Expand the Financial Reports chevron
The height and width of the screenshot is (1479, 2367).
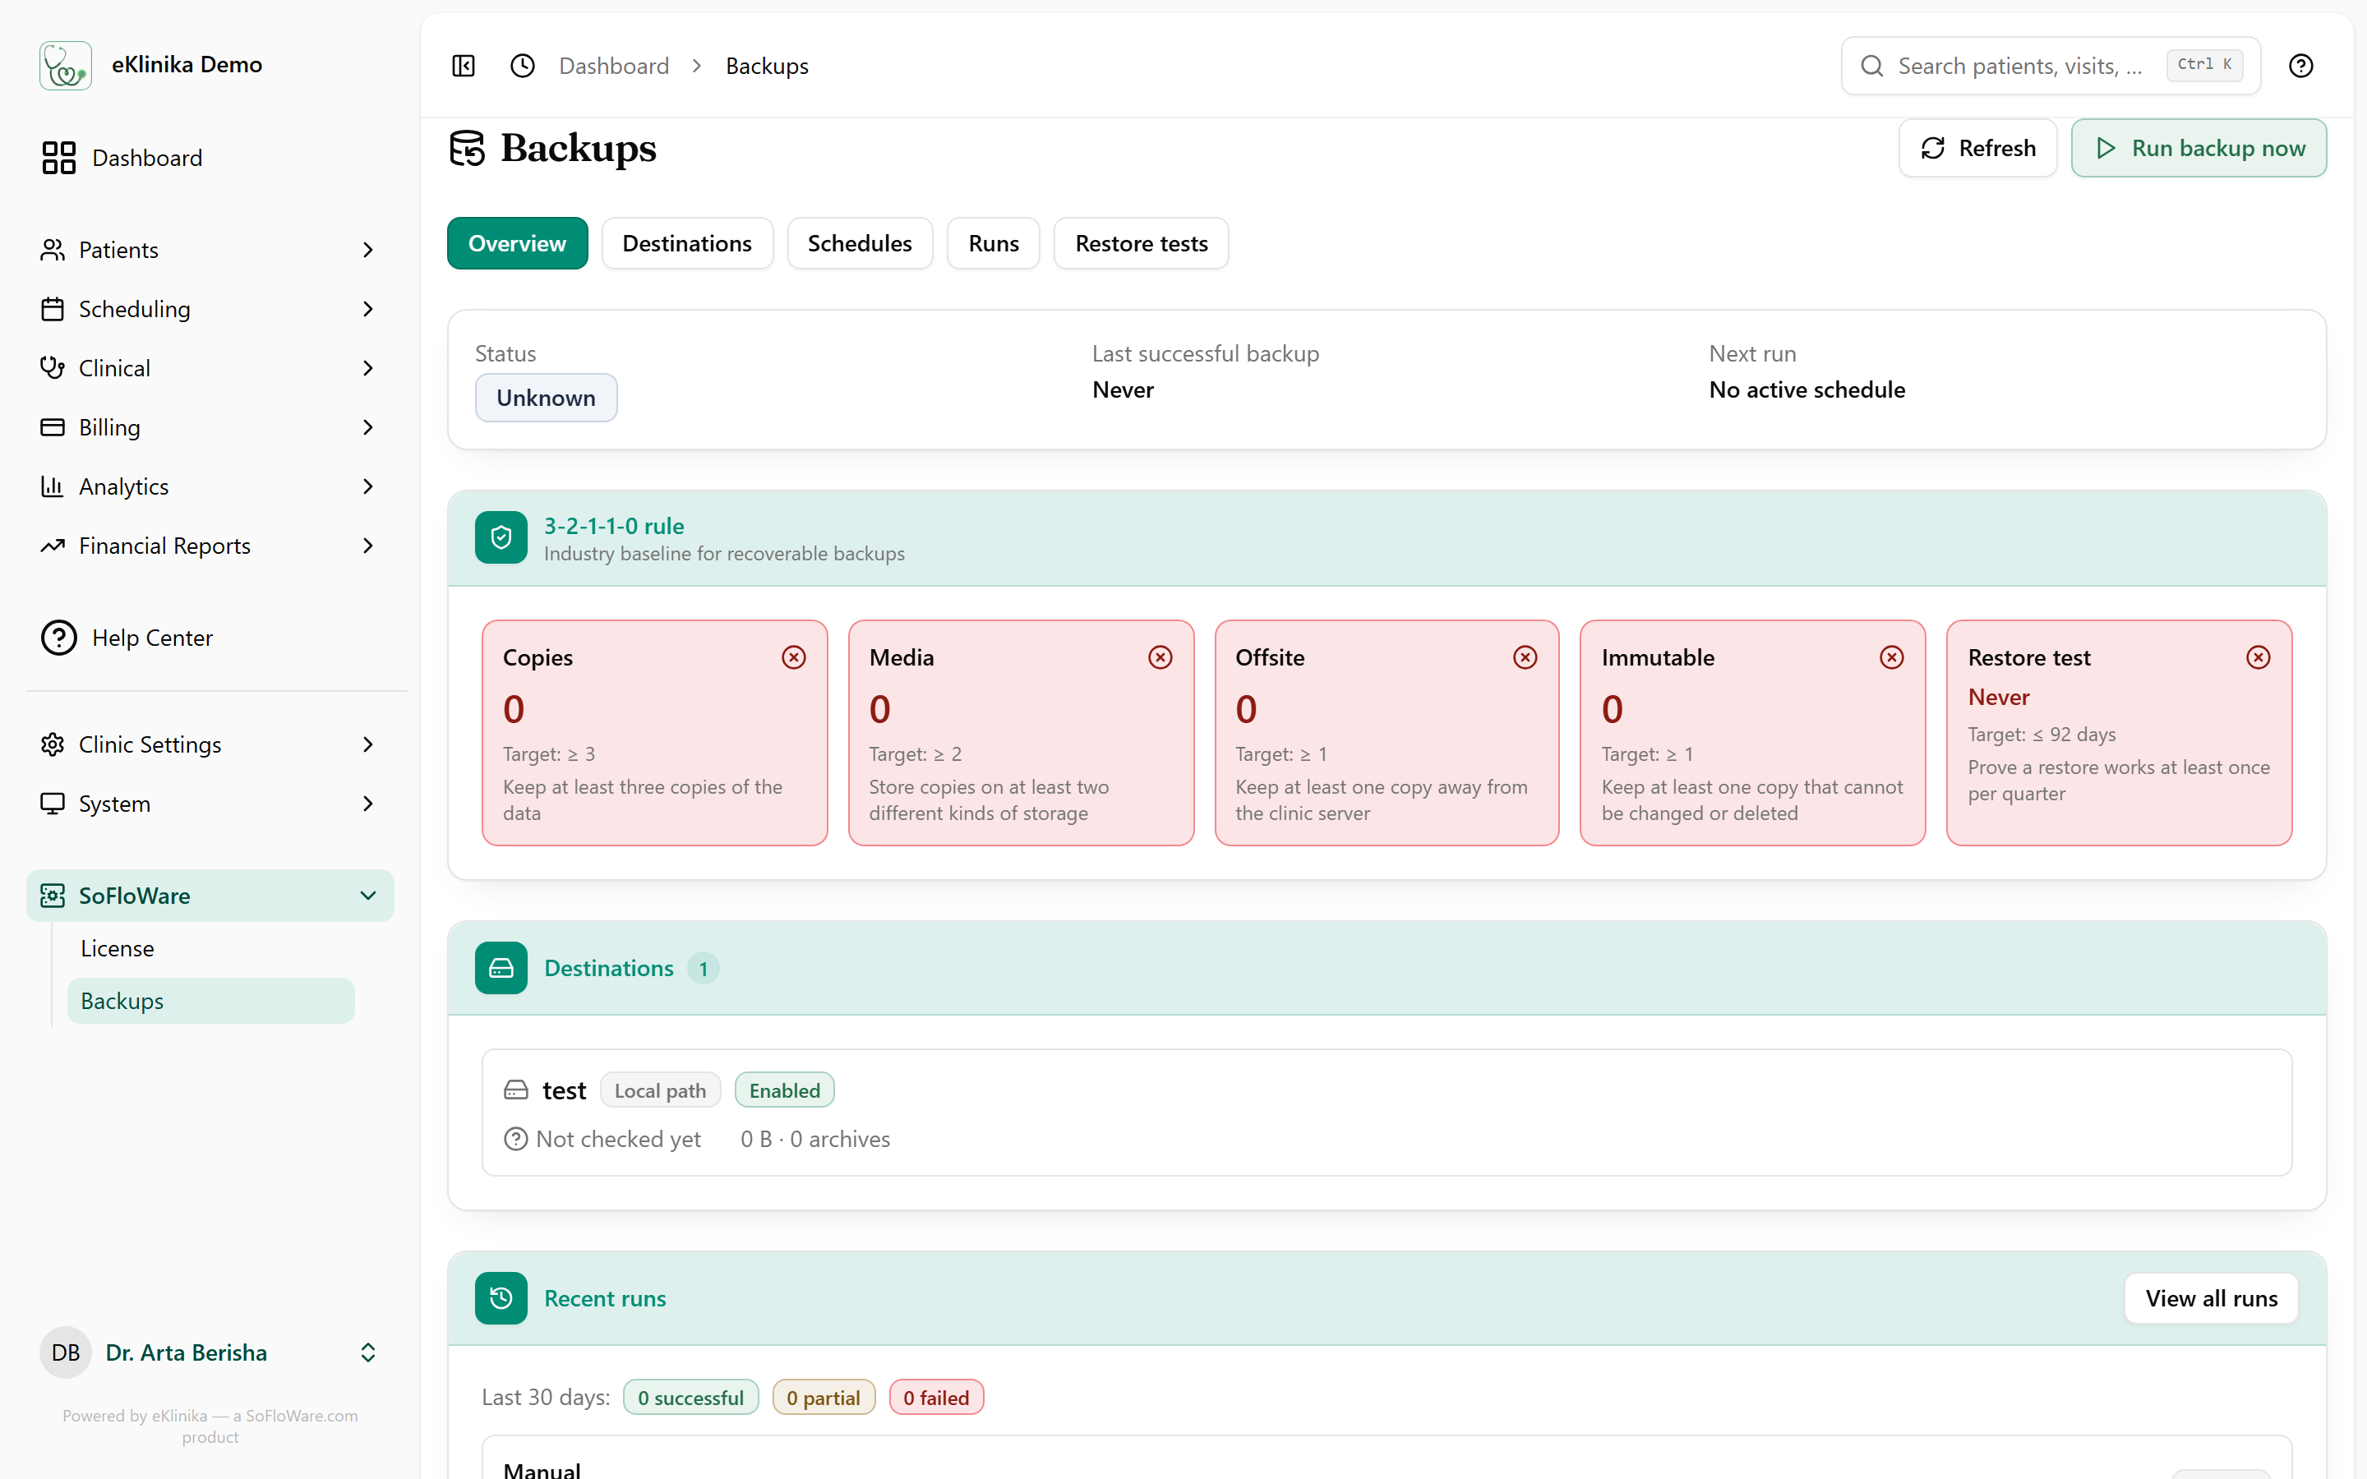(367, 546)
